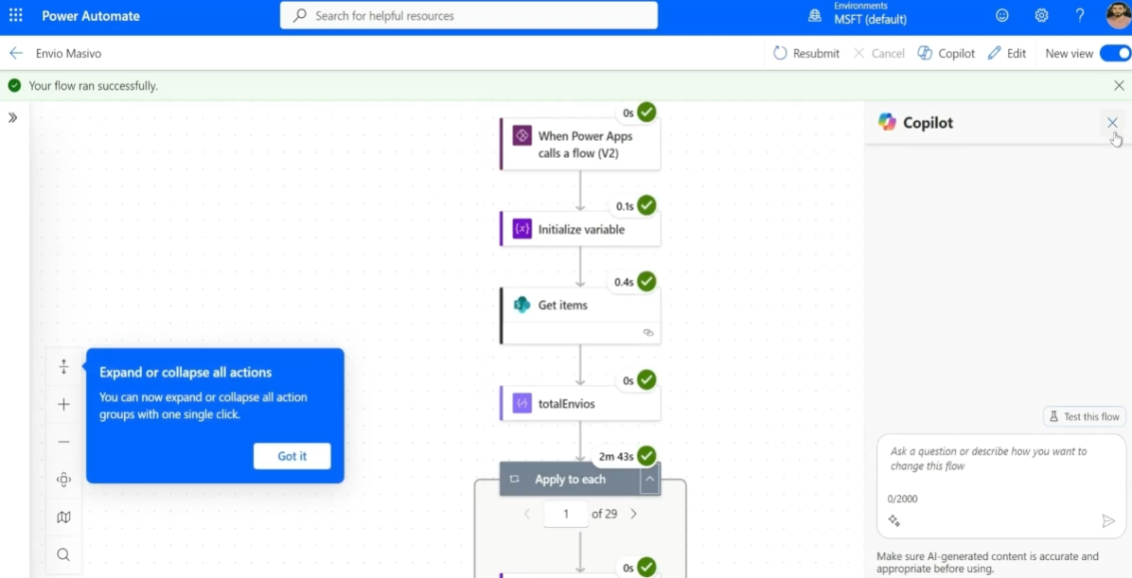Go to next Apply to each iteration
Screen dimensions: 1132x578
point(634,514)
